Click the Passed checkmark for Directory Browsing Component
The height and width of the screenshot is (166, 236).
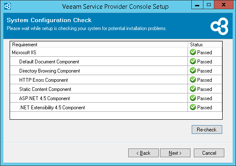click(x=193, y=70)
